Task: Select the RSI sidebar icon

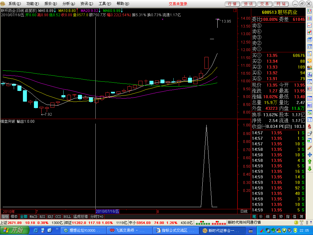Action: click(x=309, y=105)
